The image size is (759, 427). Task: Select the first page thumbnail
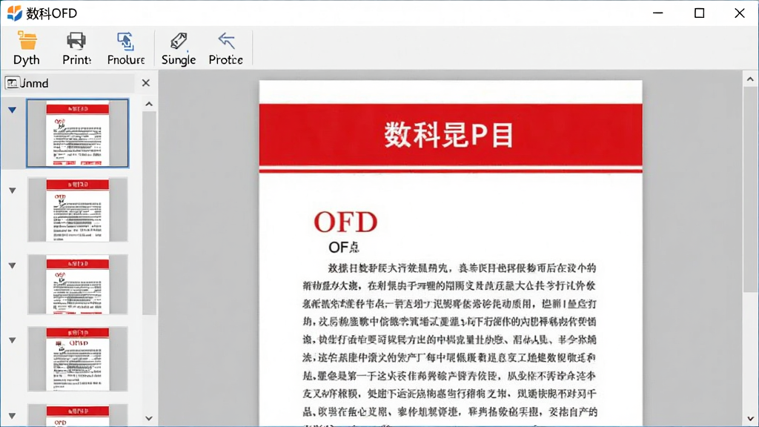click(x=77, y=133)
